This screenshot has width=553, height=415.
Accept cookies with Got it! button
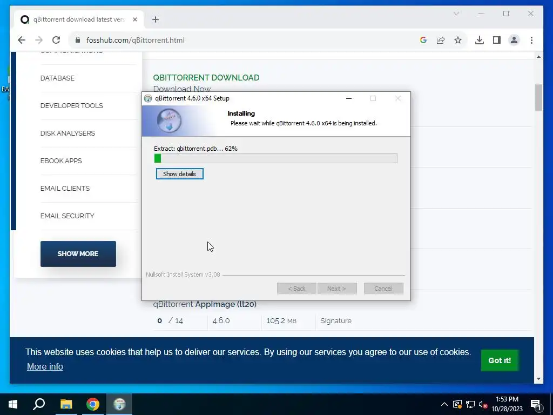click(x=500, y=360)
